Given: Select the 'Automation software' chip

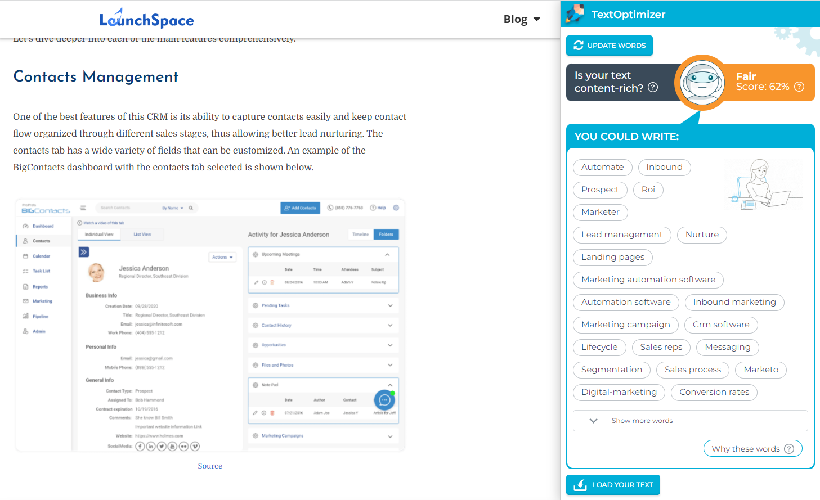Looking at the screenshot, I should (626, 302).
